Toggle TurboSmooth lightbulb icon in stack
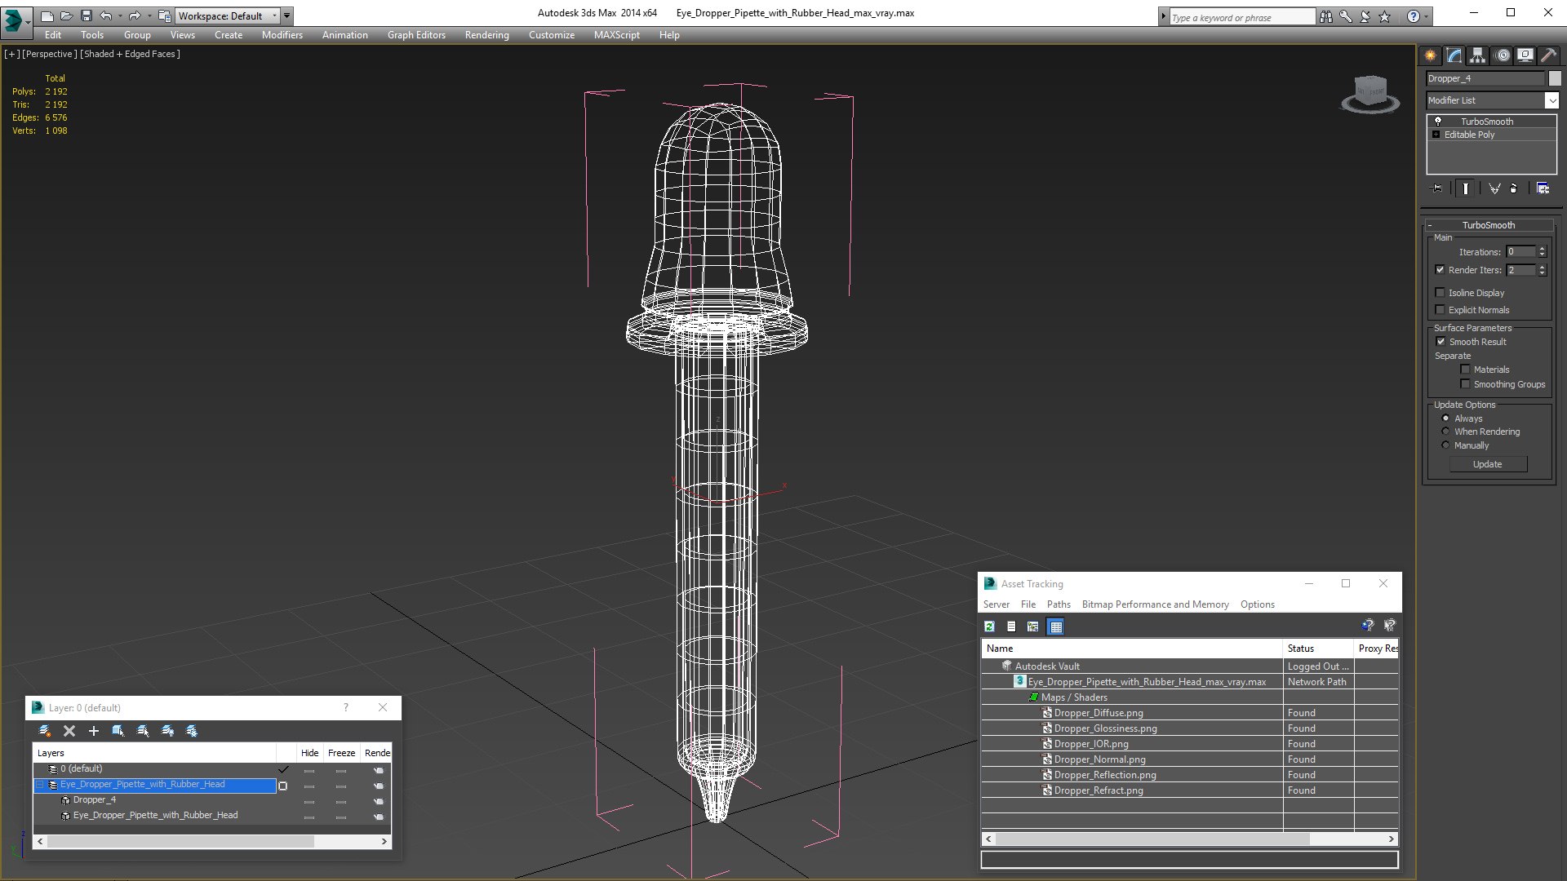This screenshot has width=1567, height=881. [1438, 121]
